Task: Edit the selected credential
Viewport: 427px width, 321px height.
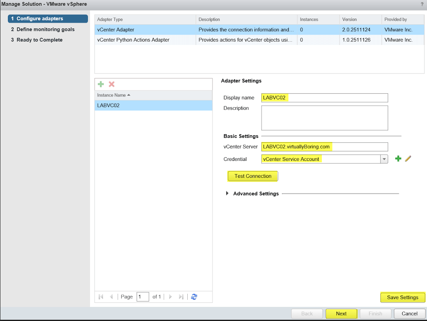Action: (408, 159)
